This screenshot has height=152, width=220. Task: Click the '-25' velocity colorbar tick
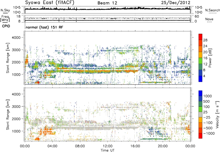pyautogui.click(x=206, y=117)
